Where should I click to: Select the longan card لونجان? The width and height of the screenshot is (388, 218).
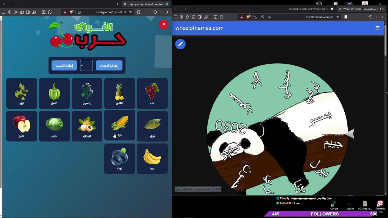pyautogui.click(x=87, y=126)
